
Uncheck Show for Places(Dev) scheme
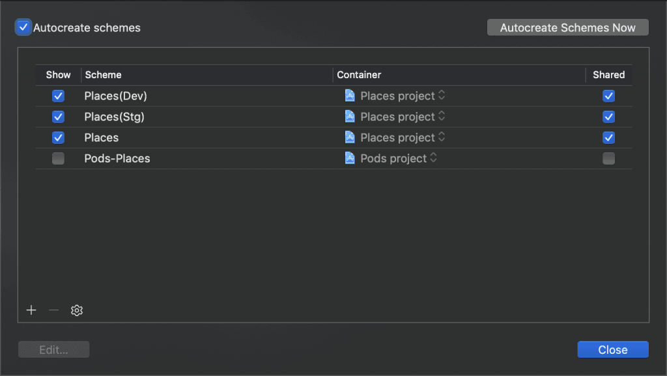(58, 96)
